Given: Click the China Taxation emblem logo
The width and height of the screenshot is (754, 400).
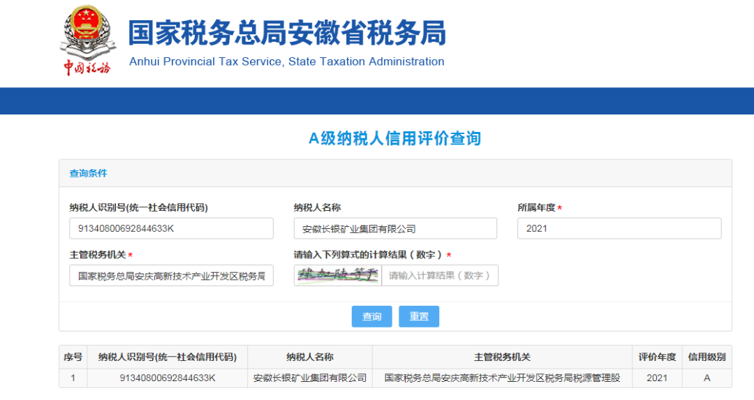Looking at the screenshot, I should pyautogui.click(x=87, y=40).
